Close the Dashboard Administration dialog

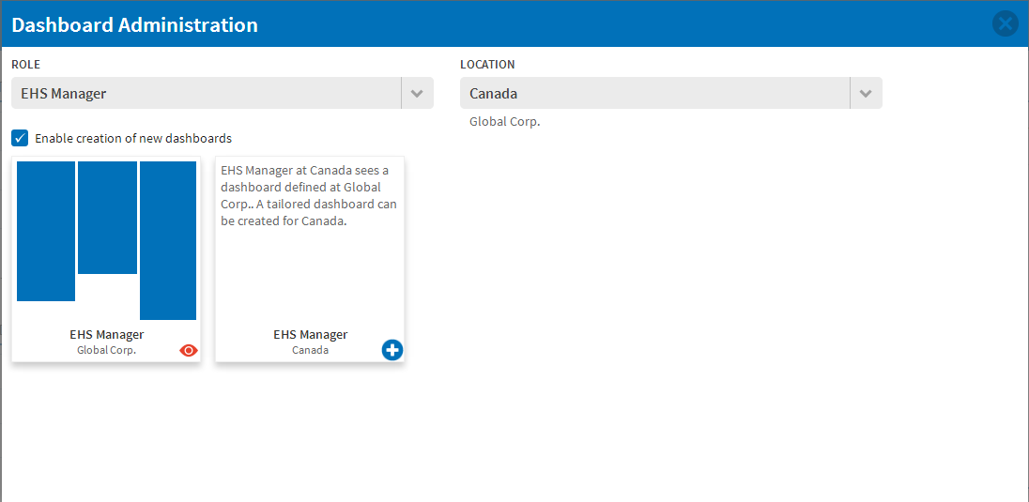coord(1005,24)
